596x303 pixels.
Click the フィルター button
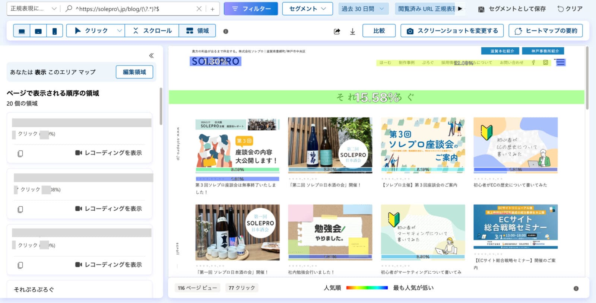(251, 9)
